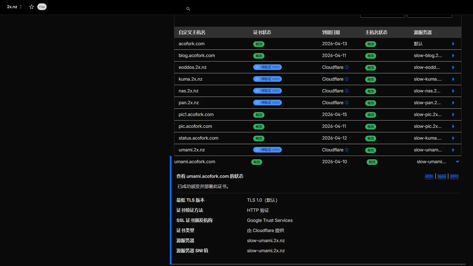Click info icon beside Cloudflare in kuma.2x.nz row
Image resolution: width=473 pixels, height=266 pixels.
pyautogui.click(x=347, y=79)
